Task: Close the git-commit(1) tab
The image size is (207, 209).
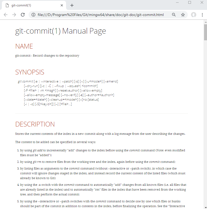Action: (x=62, y=5)
